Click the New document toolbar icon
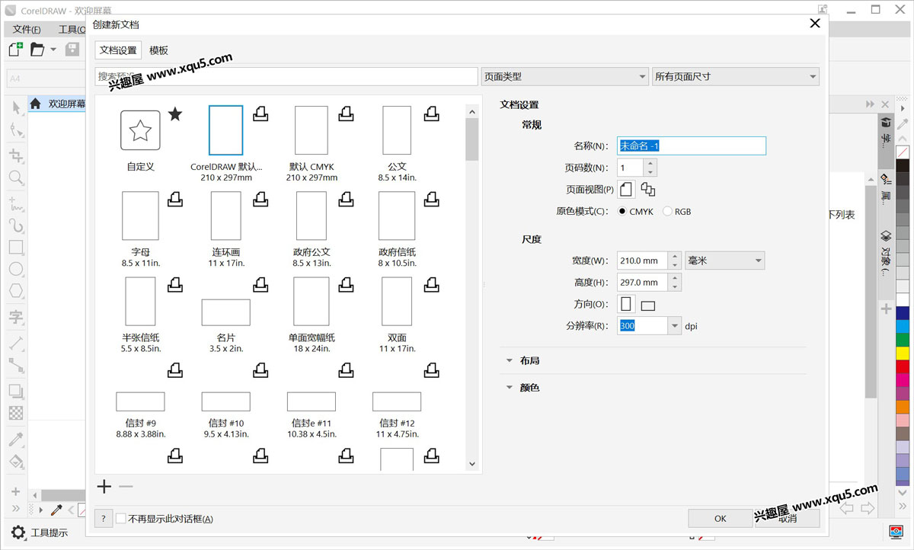Image resolution: width=914 pixels, height=550 pixels. pos(15,50)
